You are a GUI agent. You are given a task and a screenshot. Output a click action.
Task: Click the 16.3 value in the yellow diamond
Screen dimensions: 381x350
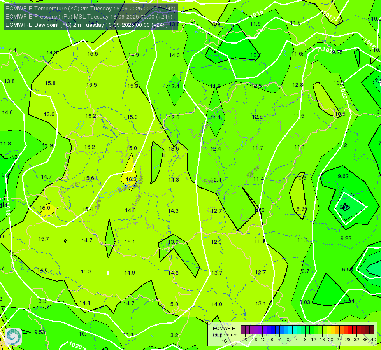131,179
